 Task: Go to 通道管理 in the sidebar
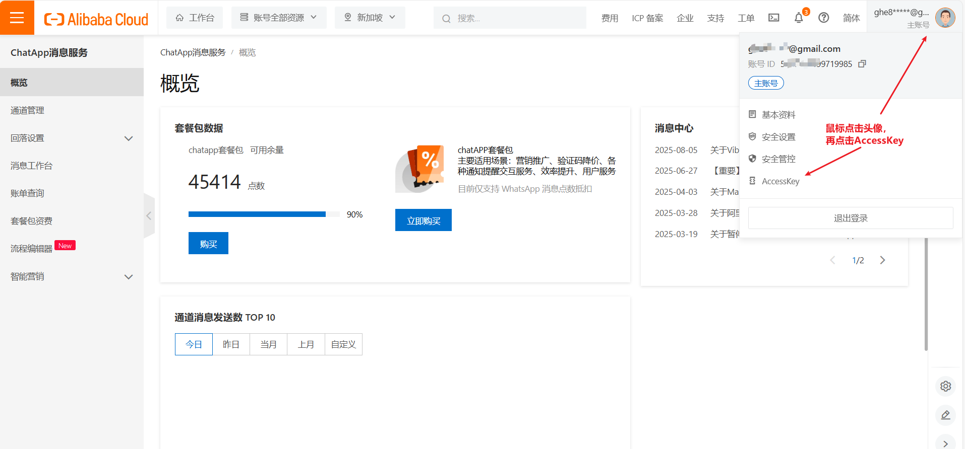point(28,110)
